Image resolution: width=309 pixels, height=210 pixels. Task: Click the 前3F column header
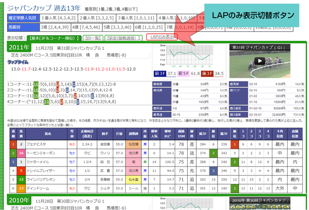202,134
